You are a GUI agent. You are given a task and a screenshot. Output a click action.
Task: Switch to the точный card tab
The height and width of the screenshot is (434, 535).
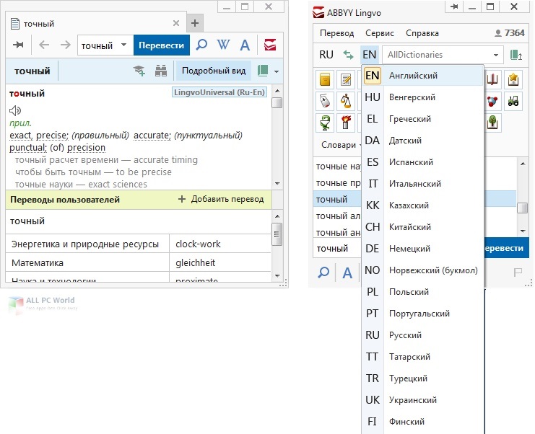[x=95, y=23]
